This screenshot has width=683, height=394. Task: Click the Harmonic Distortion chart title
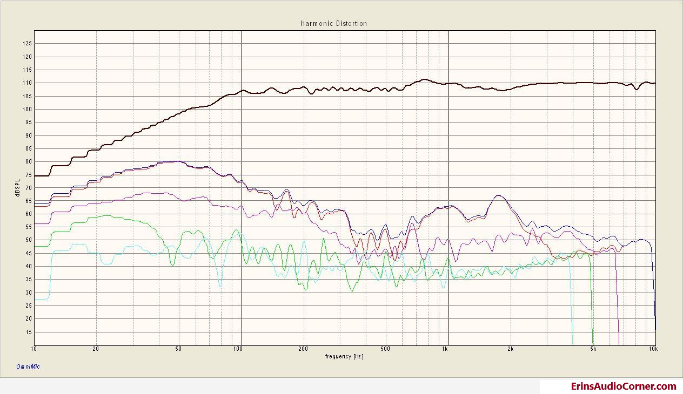(x=333, y=24)
